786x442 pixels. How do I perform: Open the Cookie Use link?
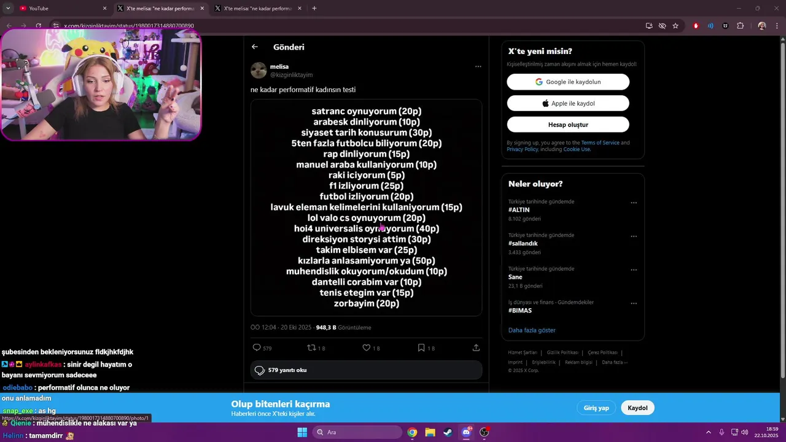(x=577, y=149)
